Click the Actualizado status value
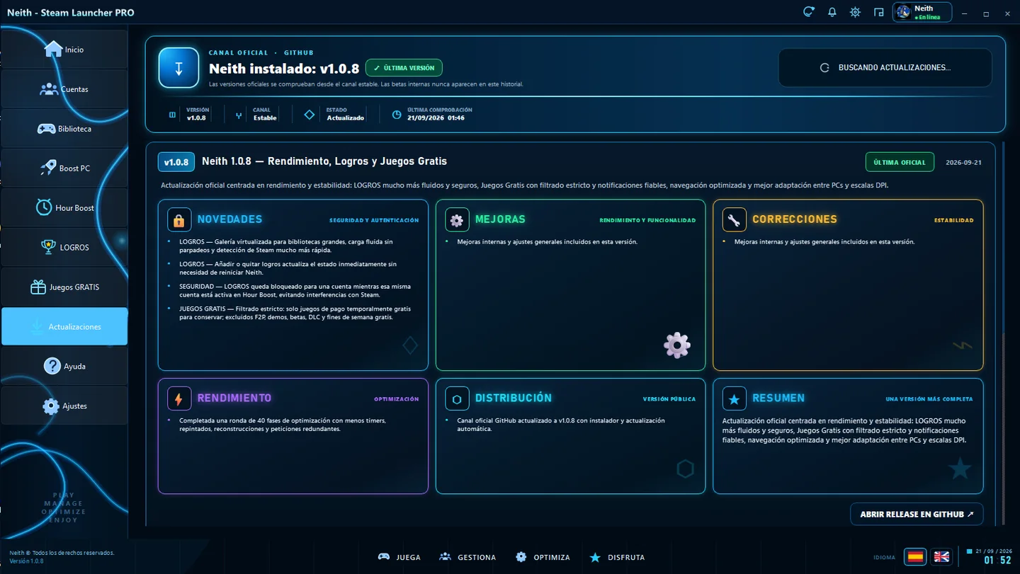Screen dimensions: 1020x574 pos(345,118)
